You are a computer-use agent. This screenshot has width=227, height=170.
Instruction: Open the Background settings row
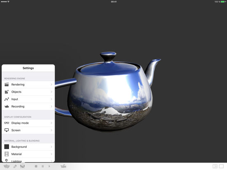click(28, 147)
